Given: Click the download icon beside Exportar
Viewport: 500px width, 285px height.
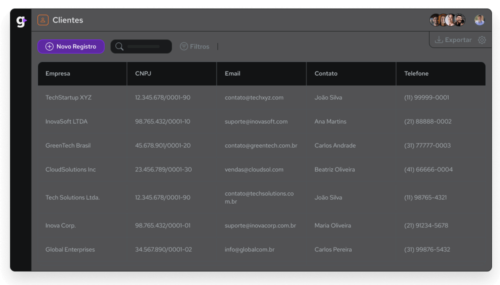Looking at the screenshot, I should [x=438, y=40].
